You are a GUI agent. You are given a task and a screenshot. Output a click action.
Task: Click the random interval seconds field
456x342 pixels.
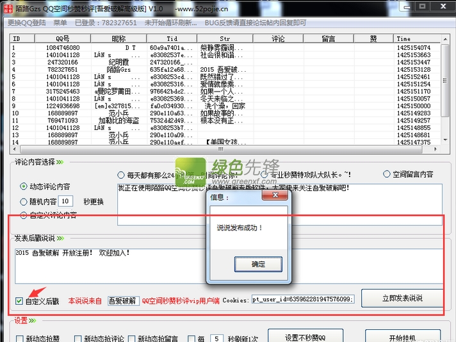65,201
